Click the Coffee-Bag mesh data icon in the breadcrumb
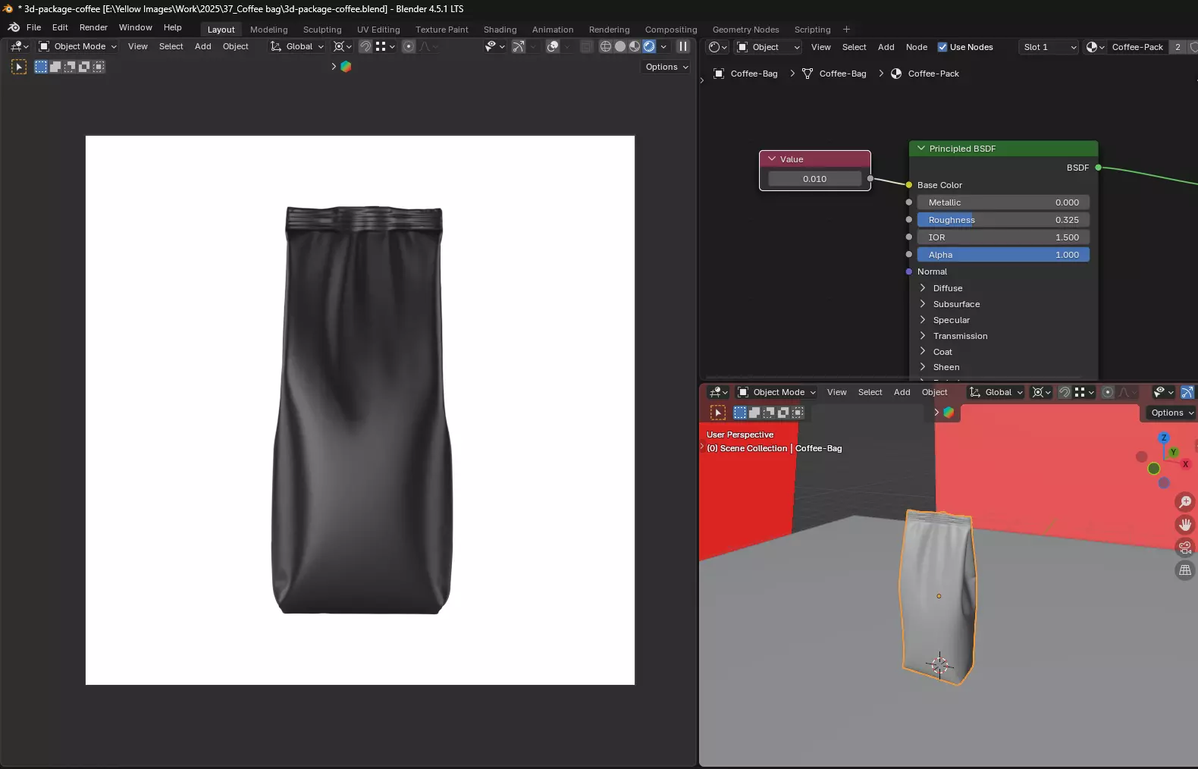This screenshot has width=1198, height=769. tap(808, 74)
